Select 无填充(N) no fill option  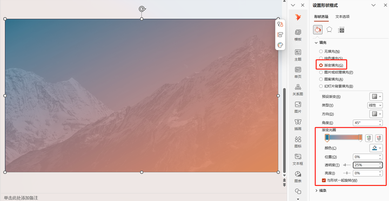(x=330, y=51)
